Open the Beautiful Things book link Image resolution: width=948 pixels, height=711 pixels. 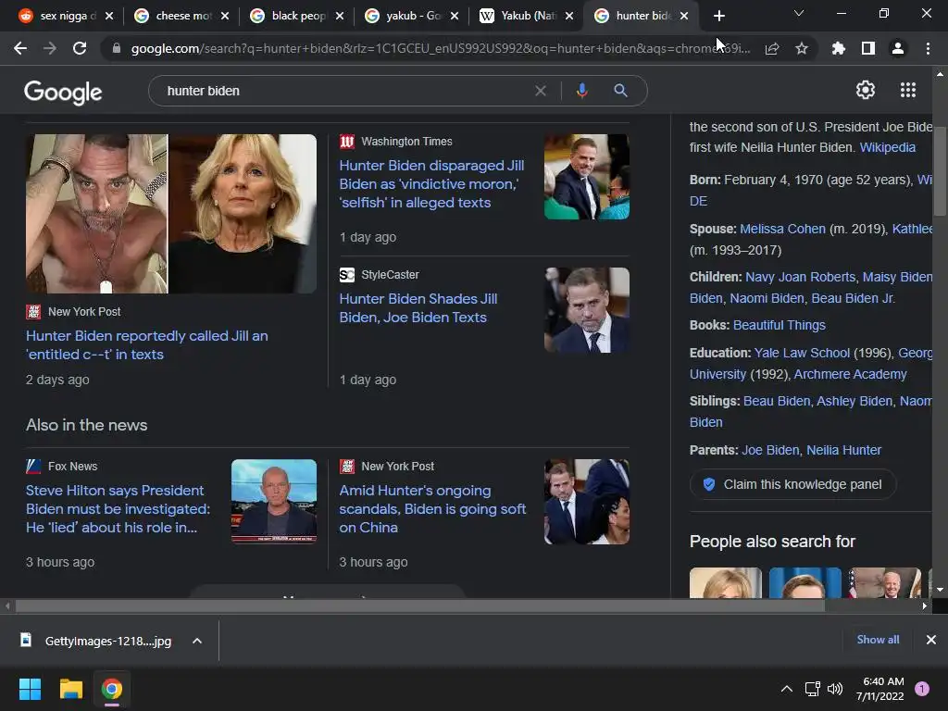click(x=779, y=325)
